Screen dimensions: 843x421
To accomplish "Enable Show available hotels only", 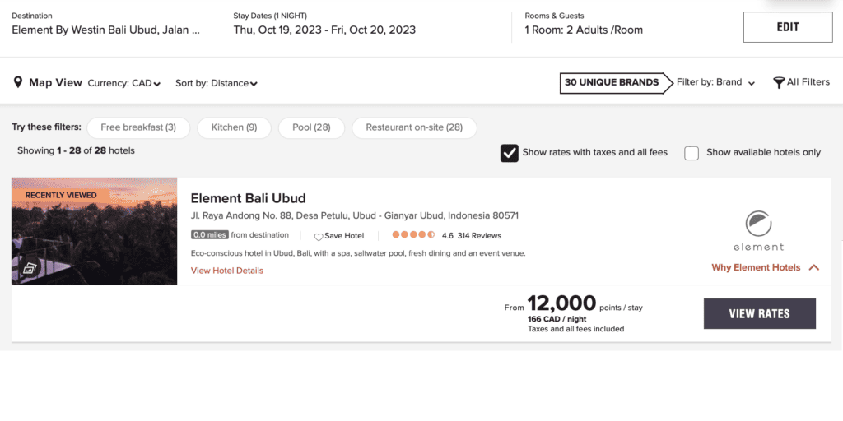I will 692,152.
